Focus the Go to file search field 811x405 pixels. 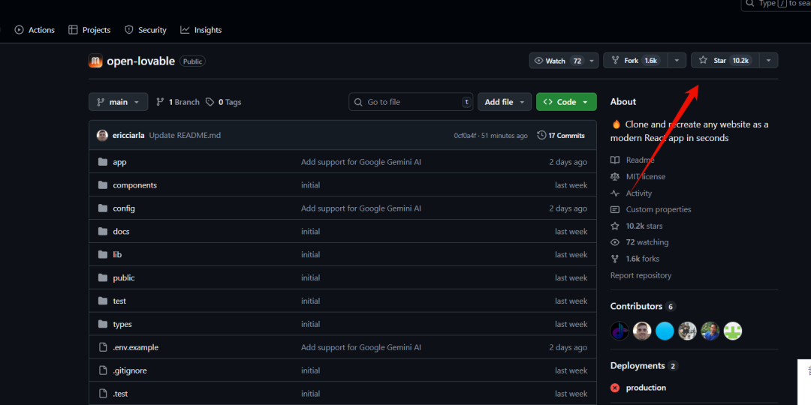pos(412,102)
